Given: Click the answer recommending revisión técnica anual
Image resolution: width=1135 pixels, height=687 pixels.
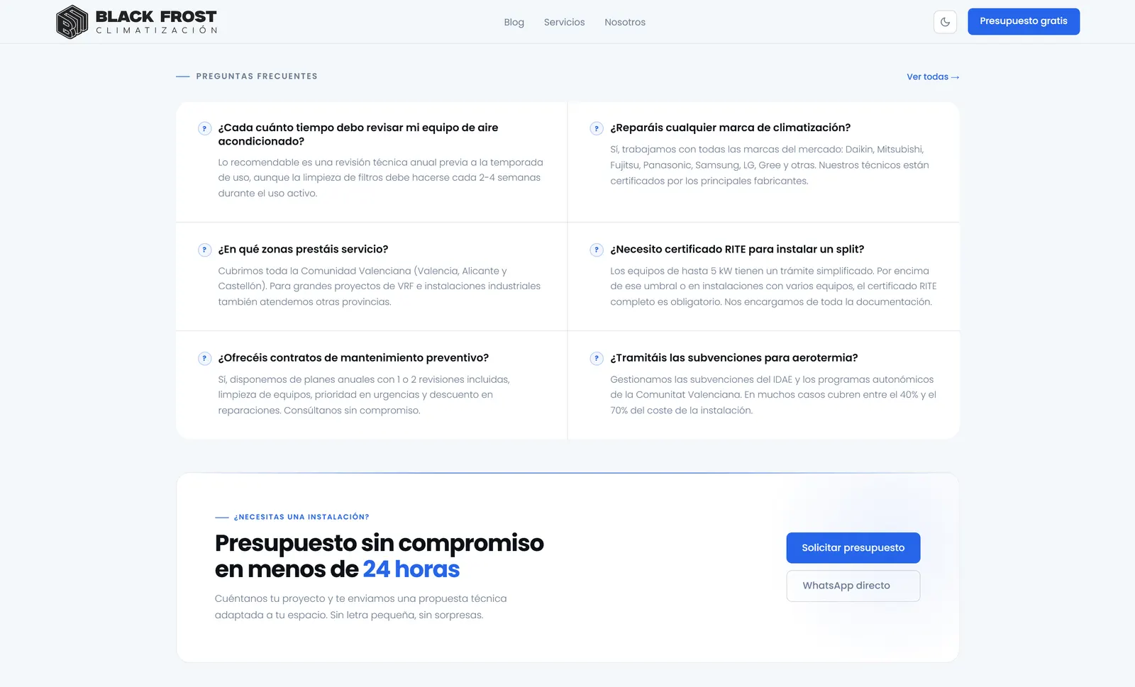Looking at the screenshot, I should click(381, 177).
